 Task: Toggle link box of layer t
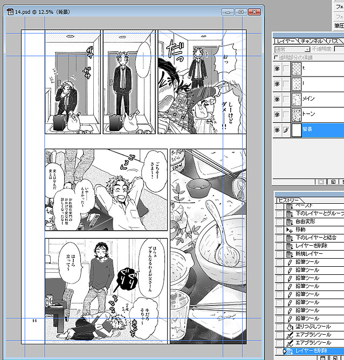(286, 68)
